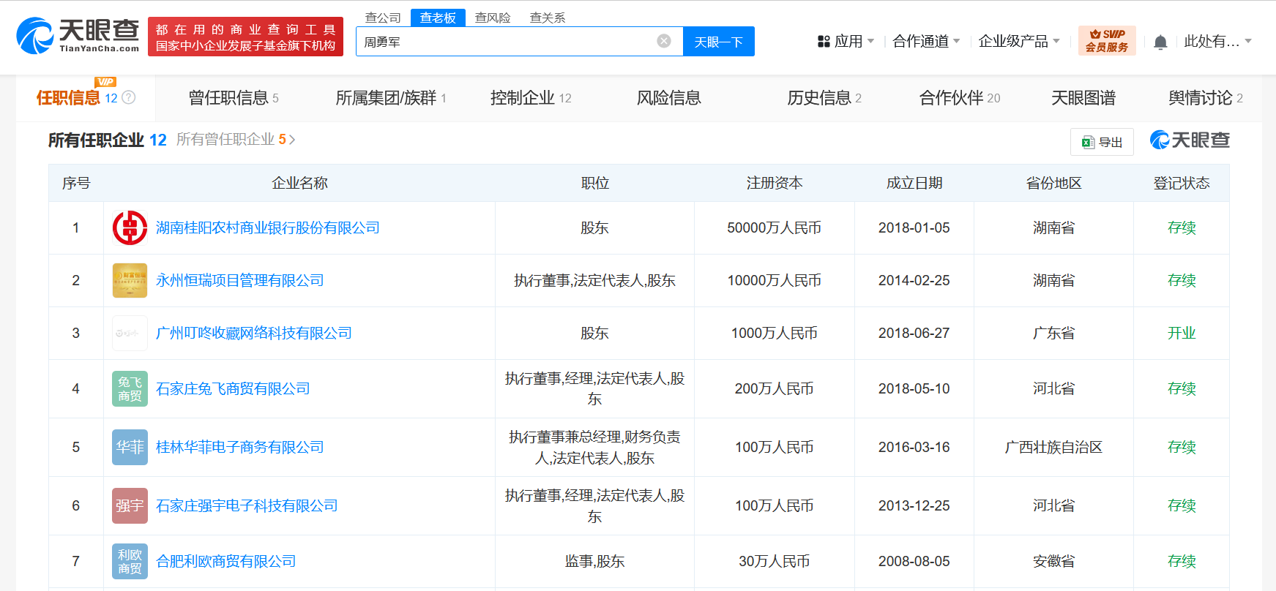Click the 广西壮族自治区 region cell

[1053, 447]
